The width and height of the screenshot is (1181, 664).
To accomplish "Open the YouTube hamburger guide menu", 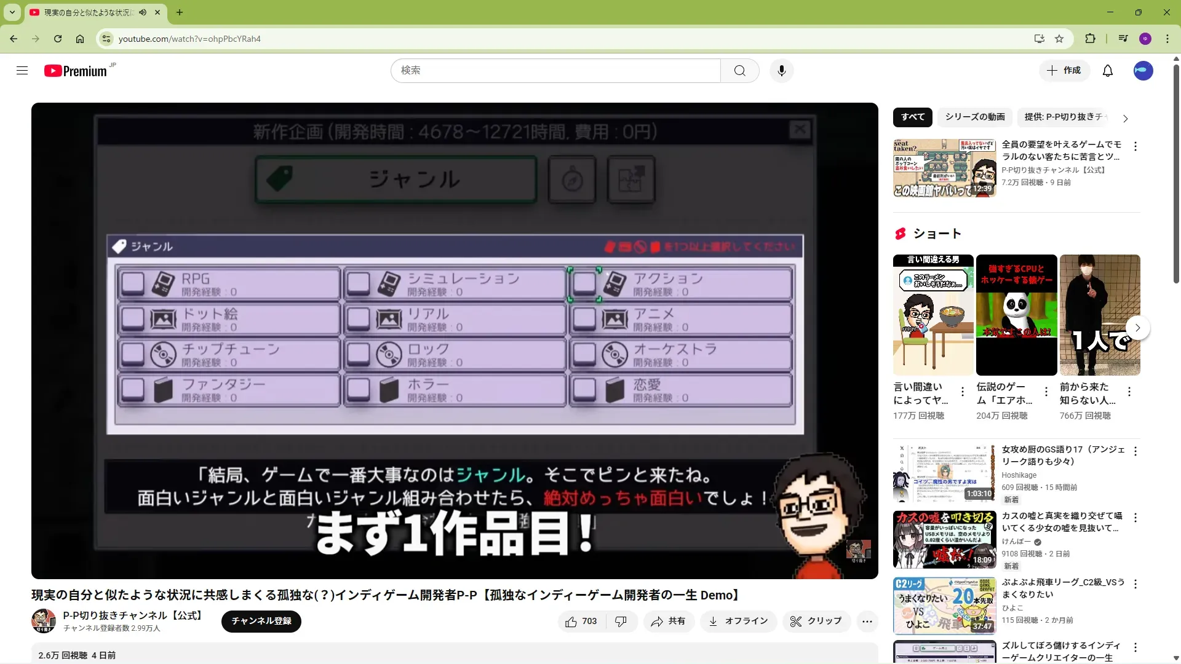I will tap(22, 71).
